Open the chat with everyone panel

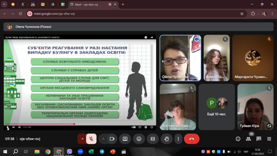coord(259,139)
